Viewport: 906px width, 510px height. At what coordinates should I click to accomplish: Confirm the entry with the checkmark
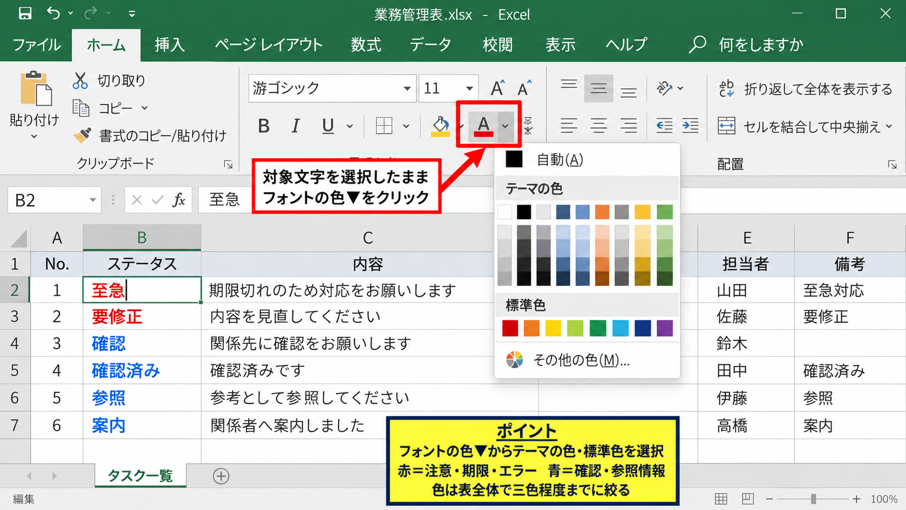(158, 201)
